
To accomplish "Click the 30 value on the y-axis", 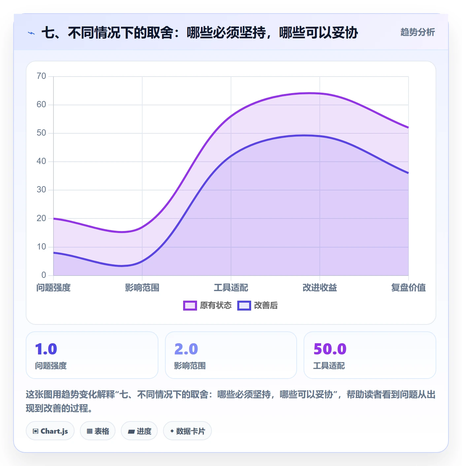I will pyautogui.click(x=41, y=190).
